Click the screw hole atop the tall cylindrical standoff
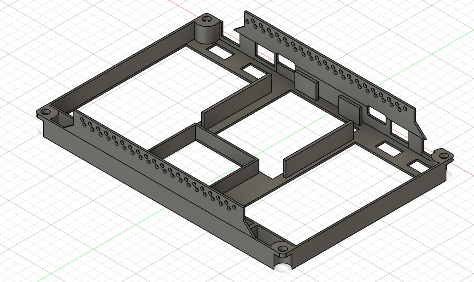 [x=207, y=20]
